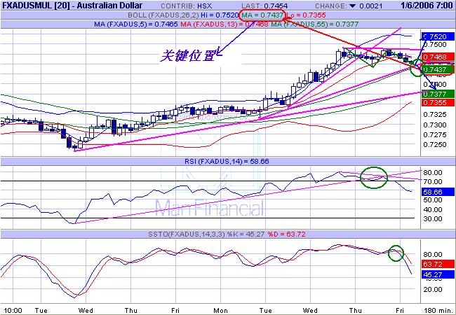This screenshot has width=456, height=315.
Task: Click the red 0.7468 price axis tag
Action: pyautogui.click(x=438, y=57)
